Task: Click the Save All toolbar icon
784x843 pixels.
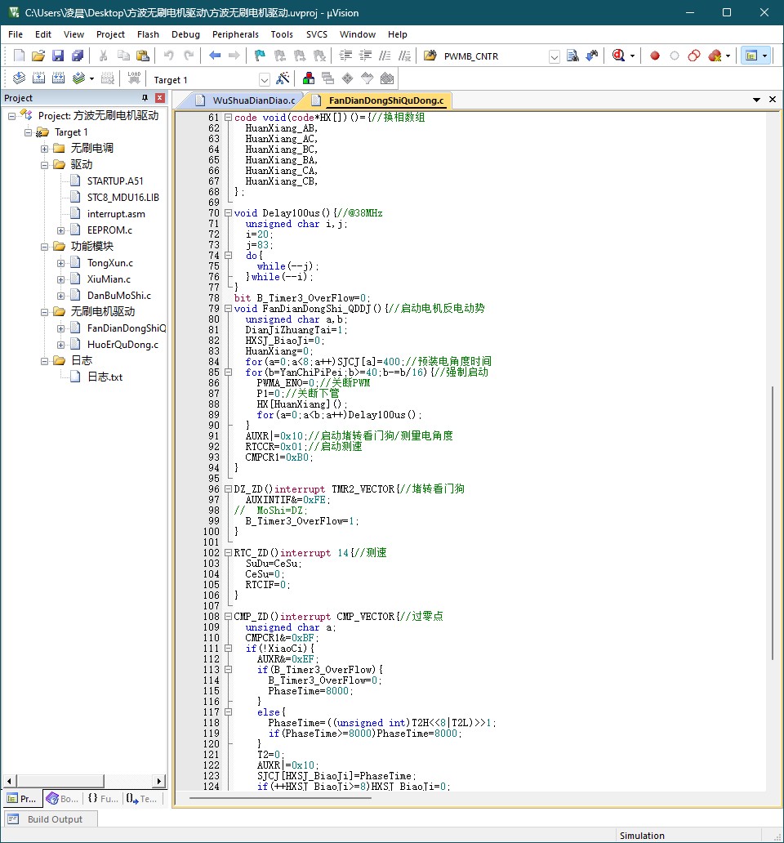Action: pyautogui.click(x=78, y=56)
